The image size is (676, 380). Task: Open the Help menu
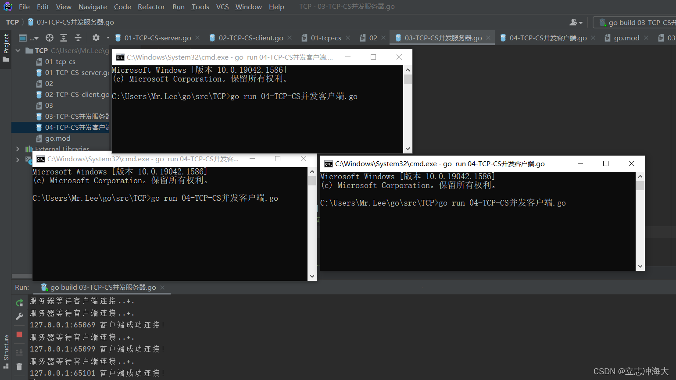click(276, 7)
